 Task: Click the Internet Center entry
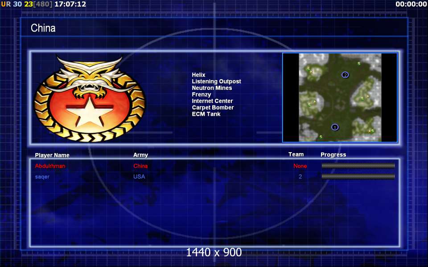[212, 101]
